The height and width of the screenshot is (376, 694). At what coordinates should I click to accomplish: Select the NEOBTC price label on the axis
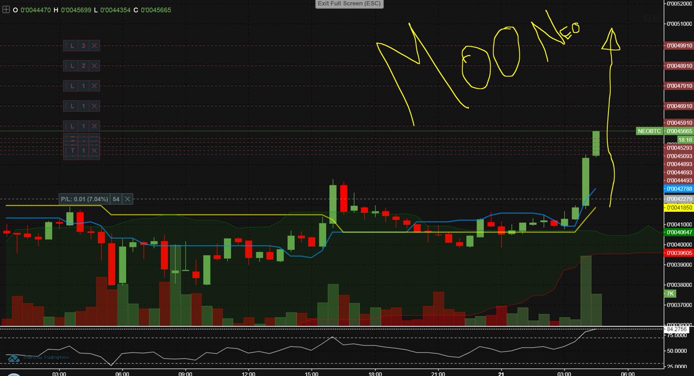tap(649, 131)
